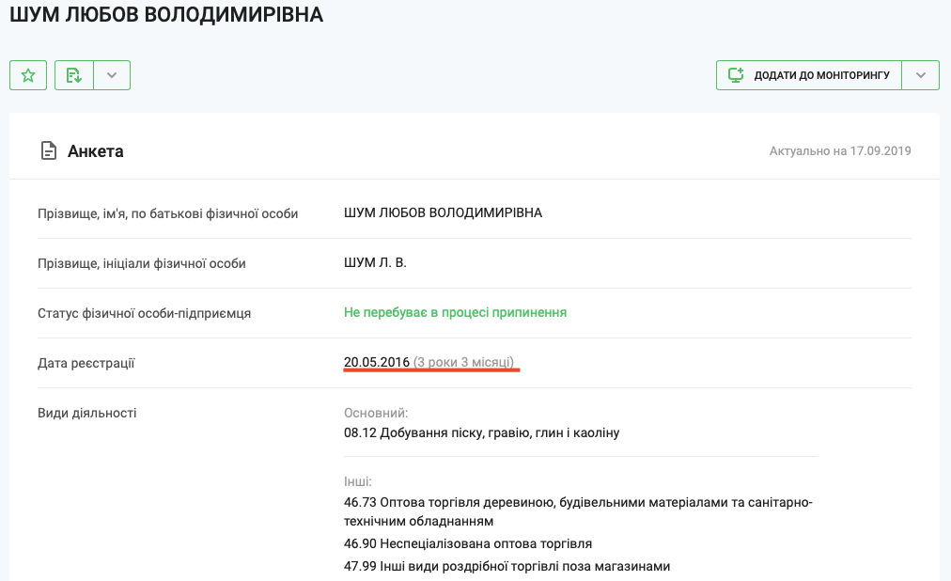Click the star favorite icon
The height and width of the screenshot is (581, 951).
click(28, 75)
